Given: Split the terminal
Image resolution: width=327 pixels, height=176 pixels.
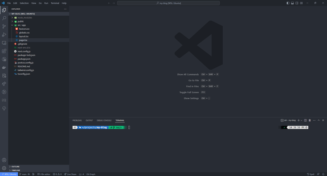Looking at the screenshot, I should (305, 120).
